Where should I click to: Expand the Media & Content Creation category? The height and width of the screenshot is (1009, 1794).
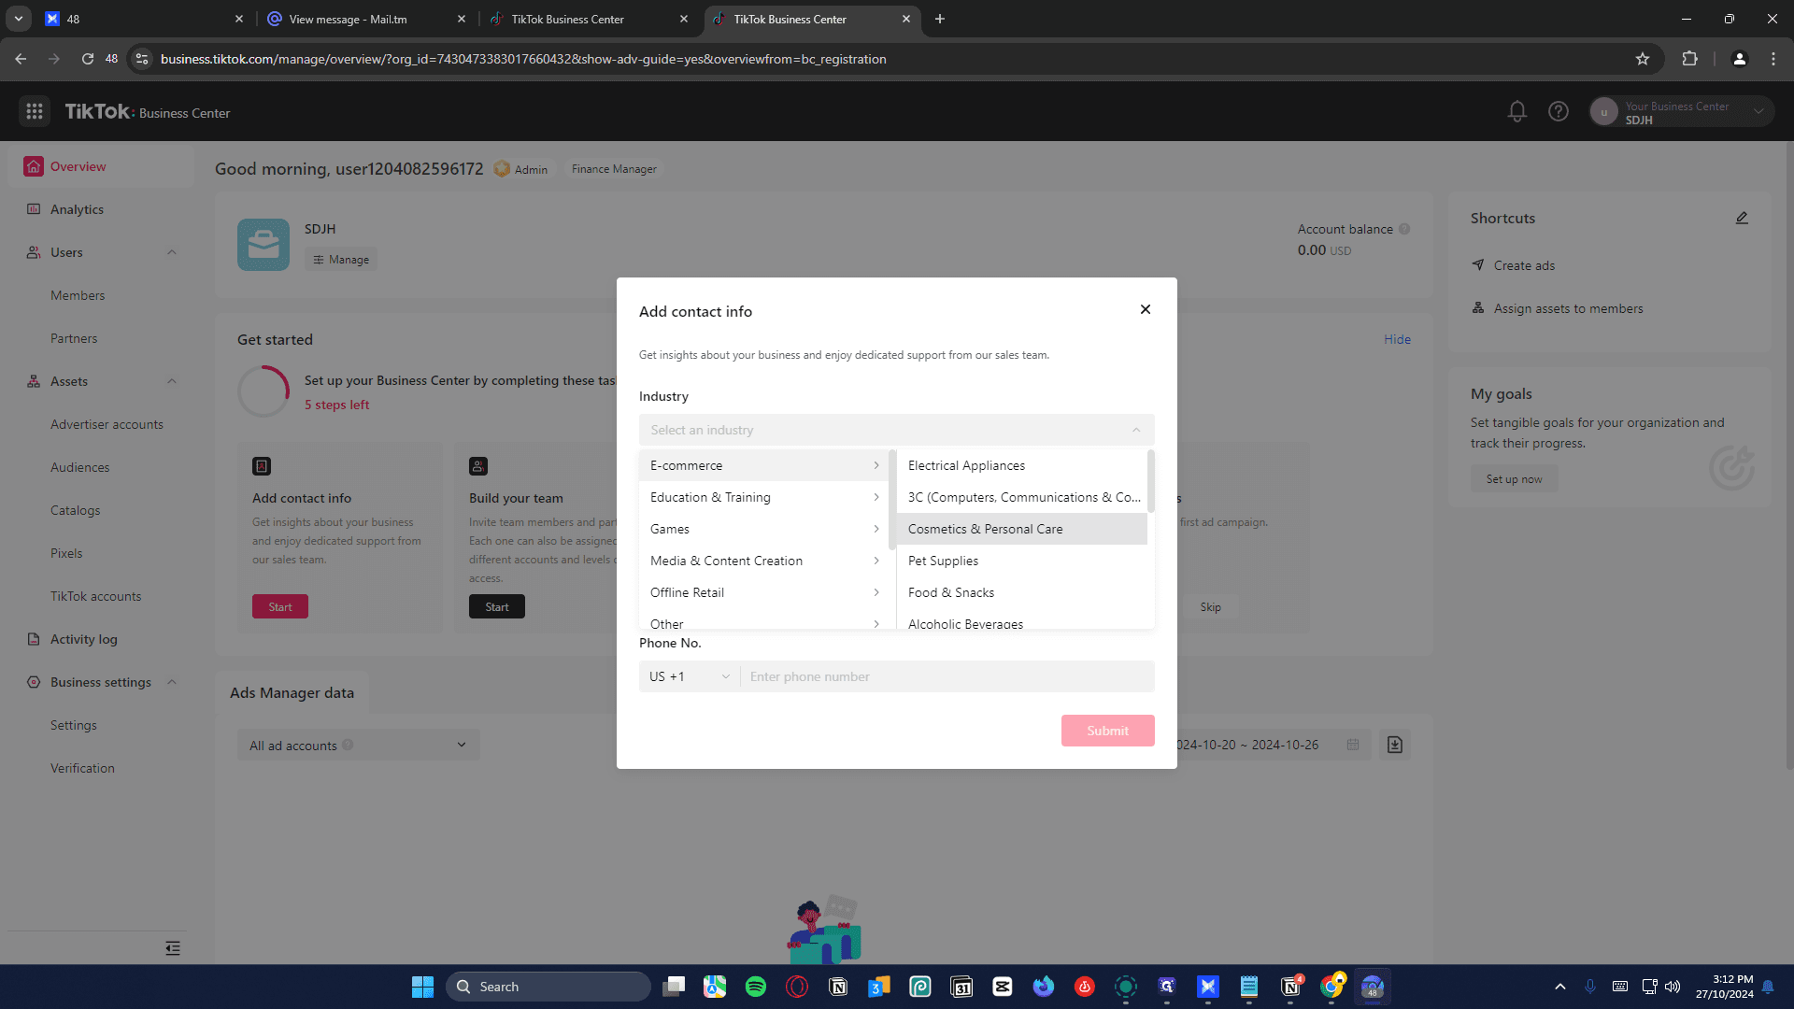coord(763,561)
